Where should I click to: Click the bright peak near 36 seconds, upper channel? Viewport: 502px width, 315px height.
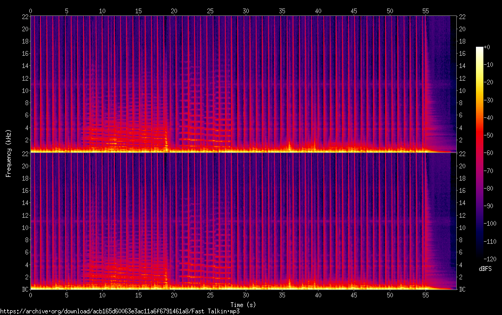click(290, 144)
